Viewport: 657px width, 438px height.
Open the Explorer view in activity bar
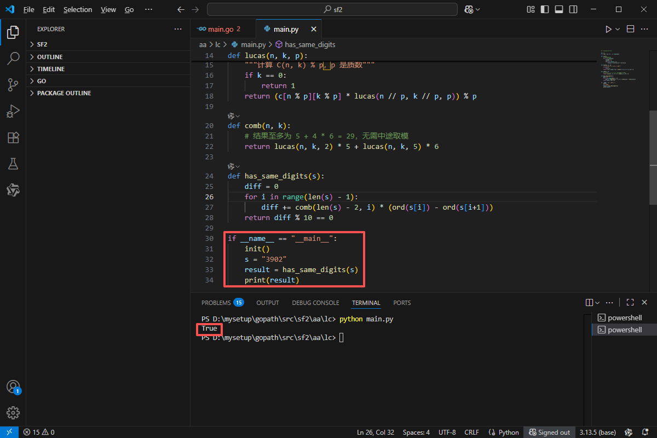[x=13, y=32]
